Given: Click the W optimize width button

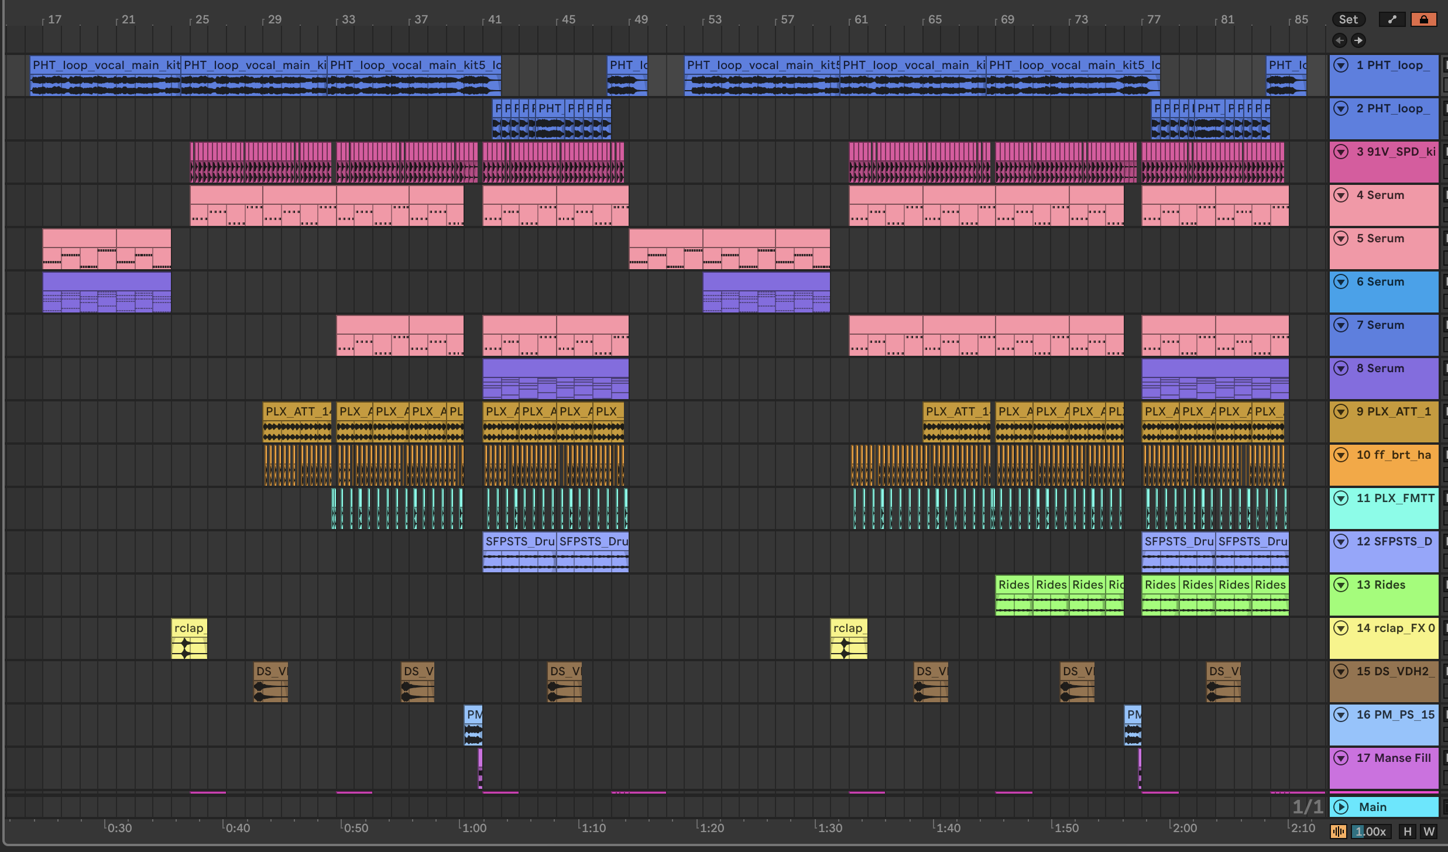Looking at the screenshot, I should coord(1429,831).
